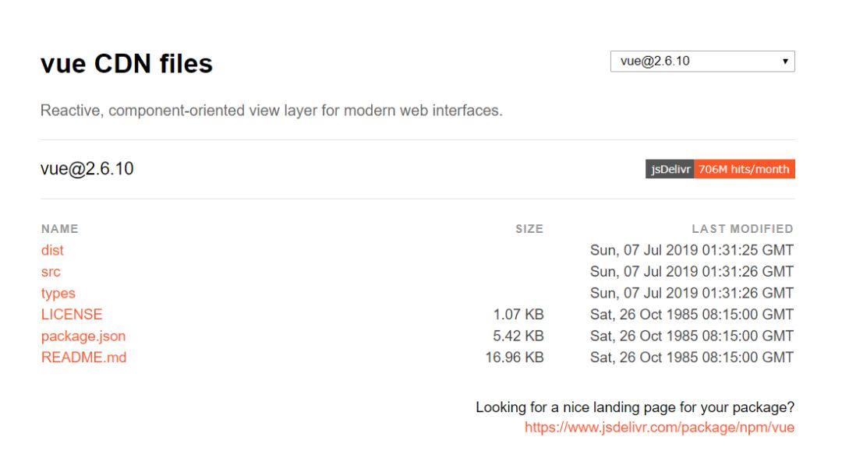Click the vue@2.6.10 subheading above the file list
Image resolution: width=842 pixels, height=465 pixels.
pos(87,168)
